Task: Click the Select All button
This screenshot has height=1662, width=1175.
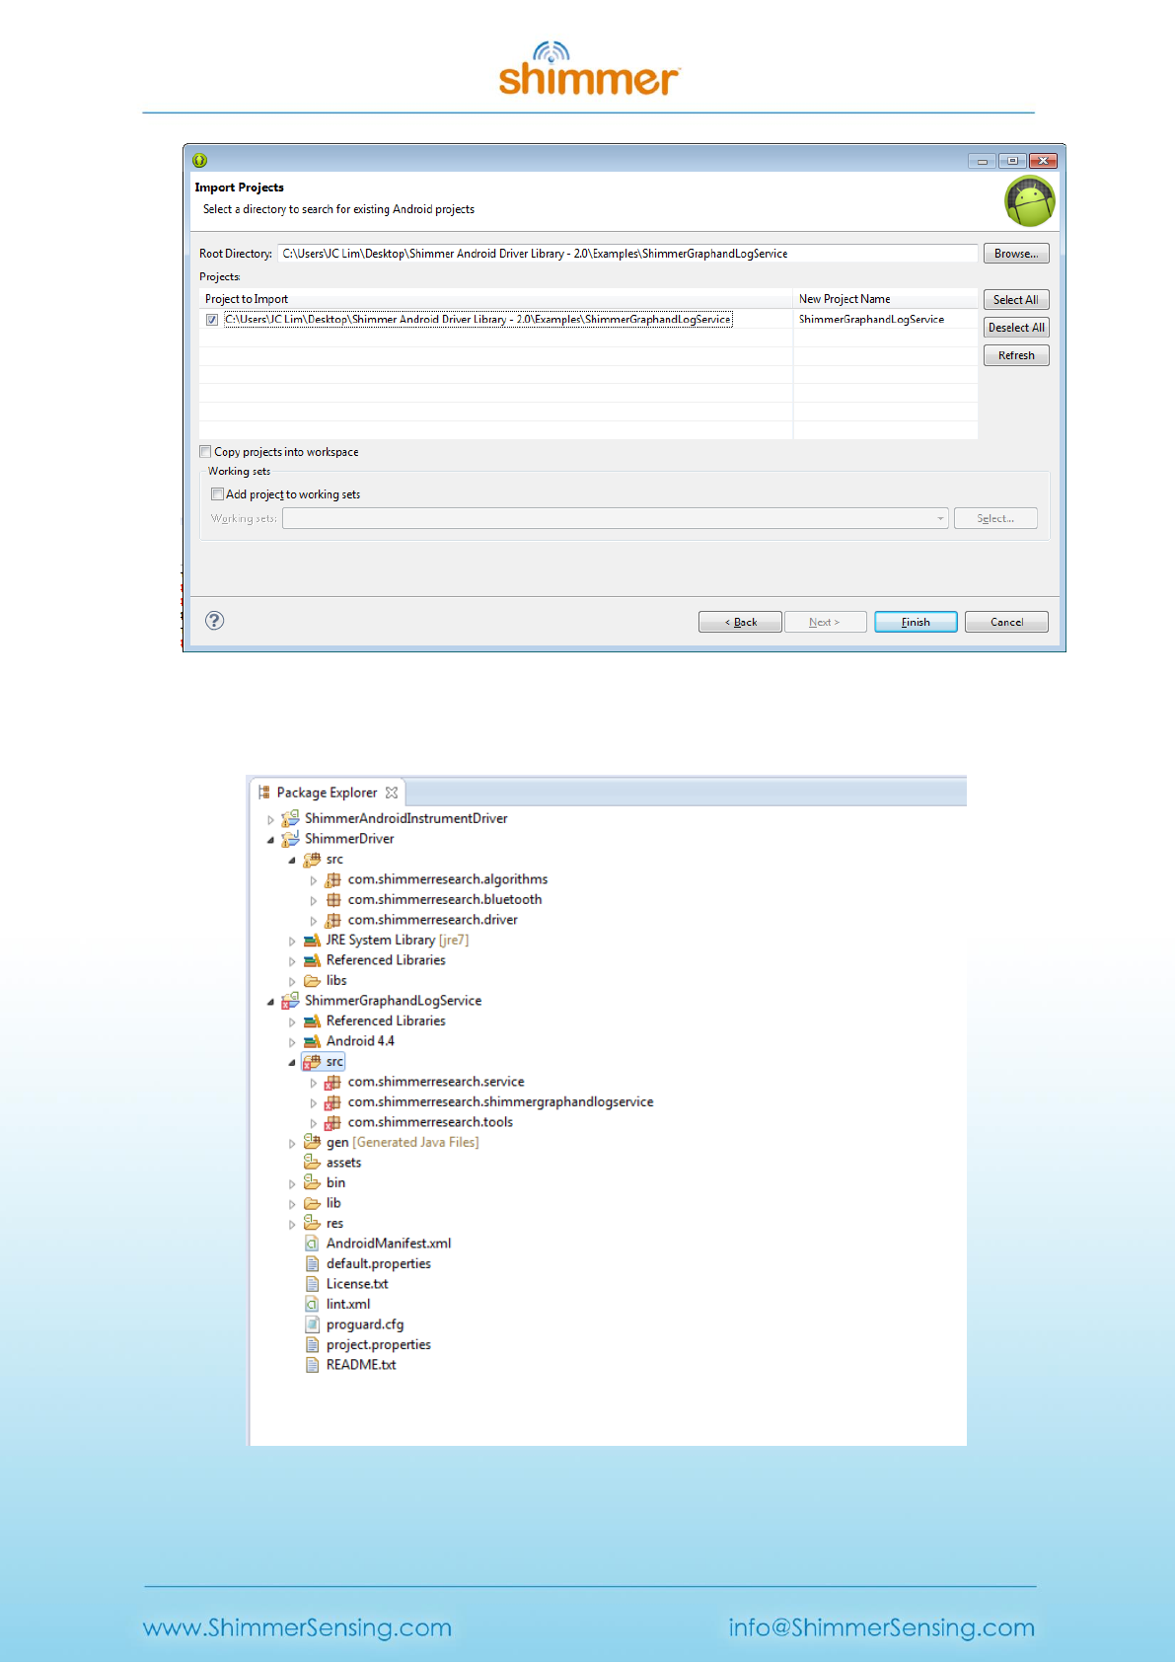Action: click(1015, 300)
